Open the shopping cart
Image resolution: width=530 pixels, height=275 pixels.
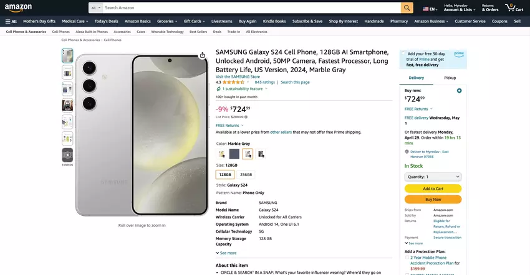514,8
